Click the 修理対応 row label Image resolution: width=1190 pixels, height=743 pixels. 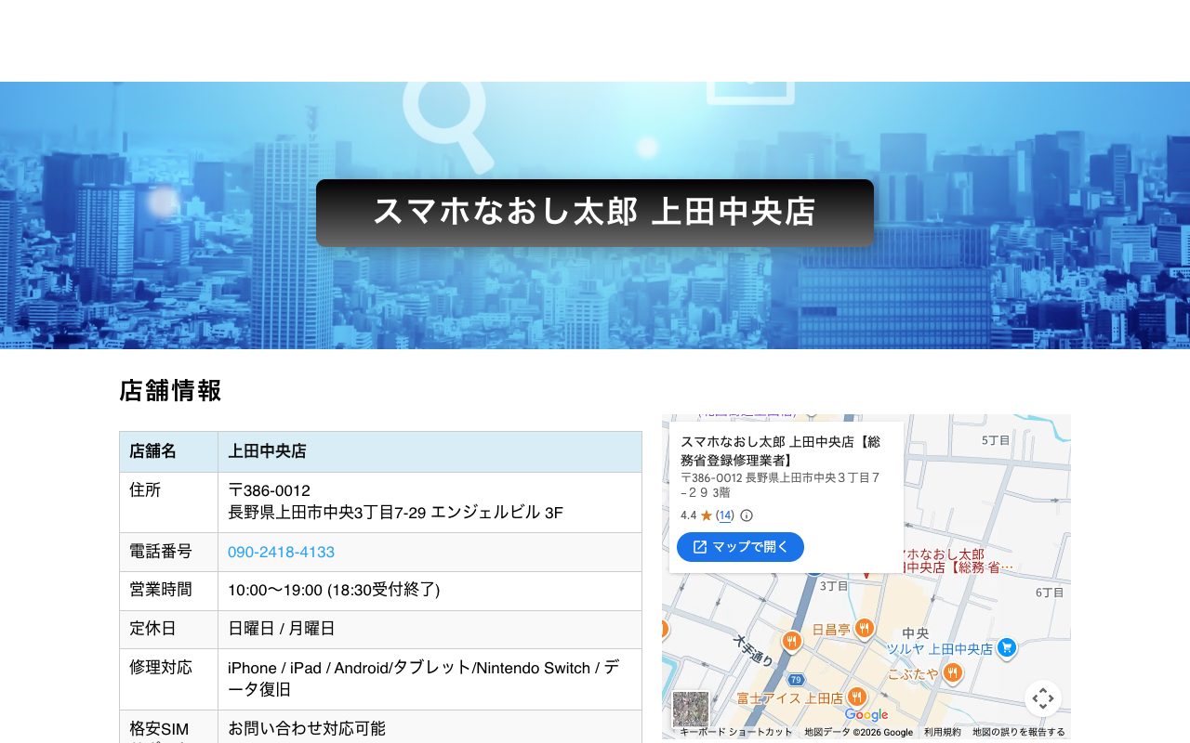(161, 667)
